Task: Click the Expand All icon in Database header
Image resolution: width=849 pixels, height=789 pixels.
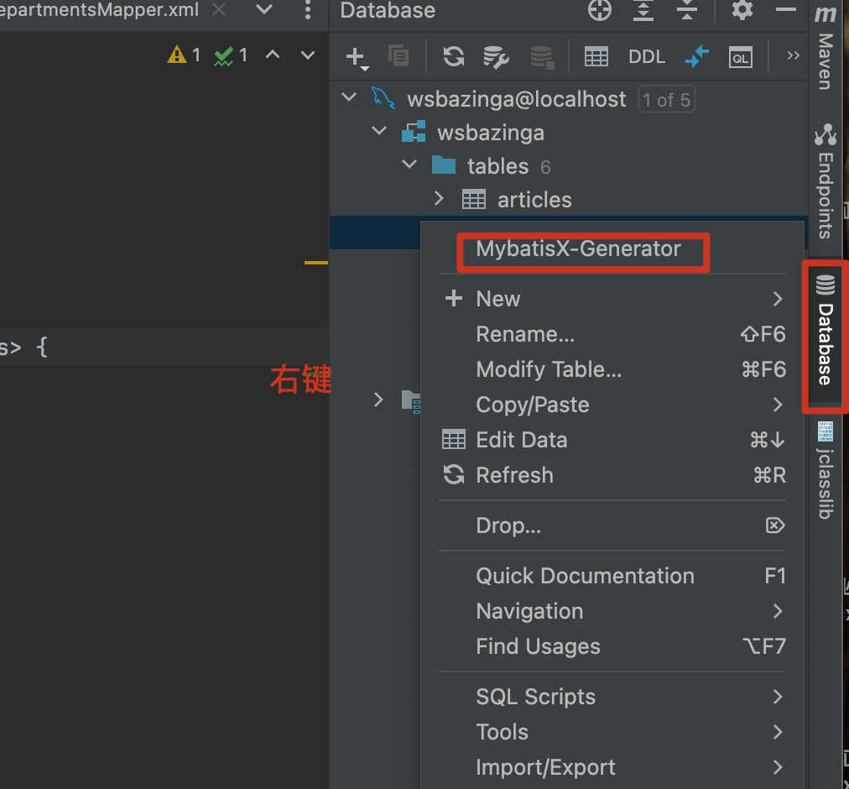Action: (x=643, y=10)
